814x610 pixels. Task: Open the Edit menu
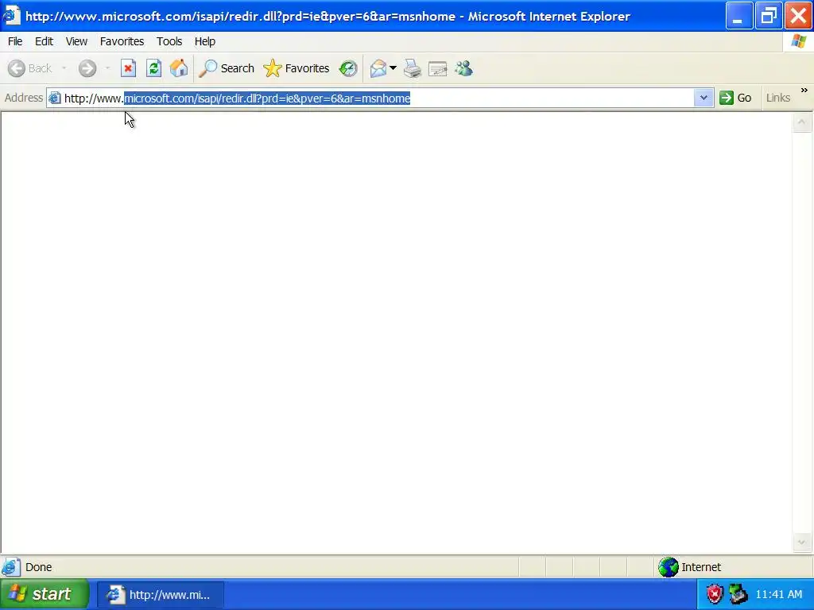(45, 41)
